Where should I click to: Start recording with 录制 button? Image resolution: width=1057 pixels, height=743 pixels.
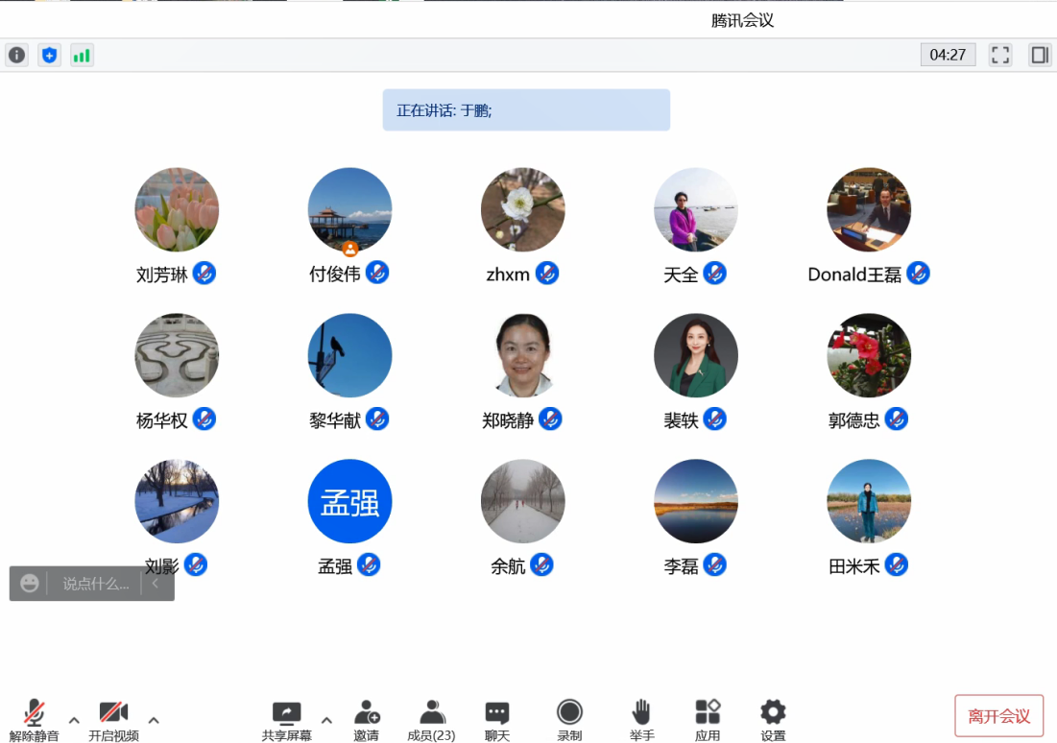[569, 719]
